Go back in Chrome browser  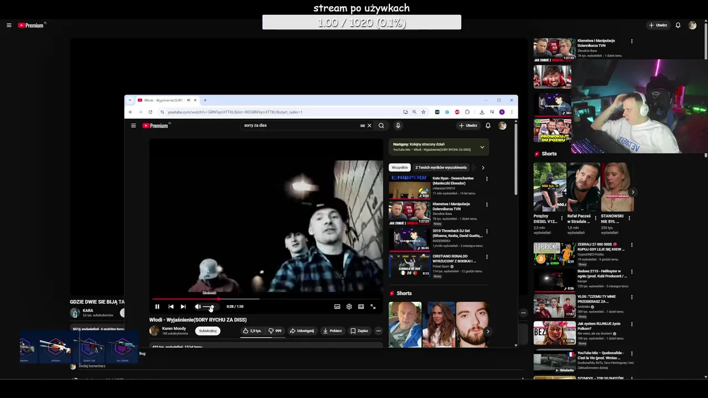click(x=131, y=112)
